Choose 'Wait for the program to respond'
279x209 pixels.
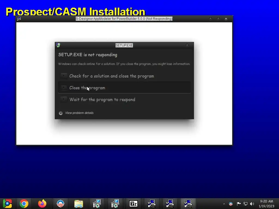coord(124,99)
